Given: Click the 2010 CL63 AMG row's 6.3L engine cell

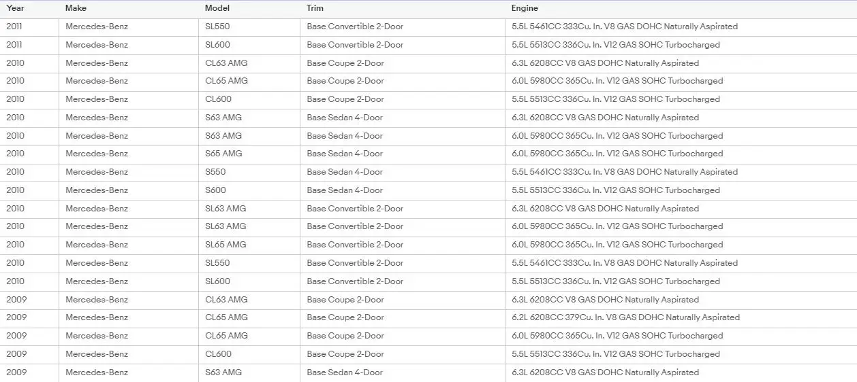Looking at the screenshot, I should click(681, 64).
